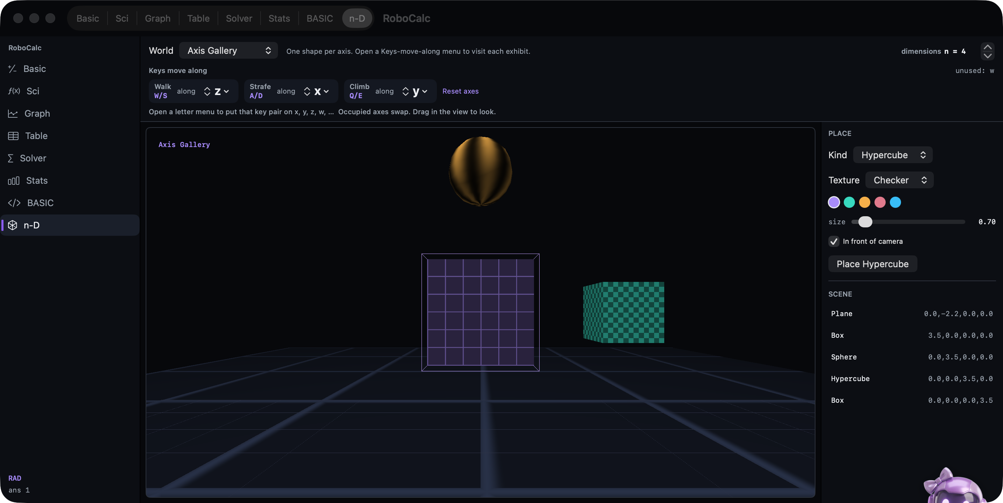Click the unused: w label
This screenshot has width=1003, height=503.
pos(975,71)
